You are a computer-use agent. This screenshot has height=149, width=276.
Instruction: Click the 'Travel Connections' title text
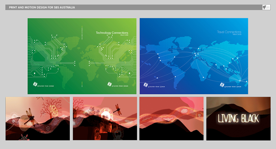pos(229,32)
